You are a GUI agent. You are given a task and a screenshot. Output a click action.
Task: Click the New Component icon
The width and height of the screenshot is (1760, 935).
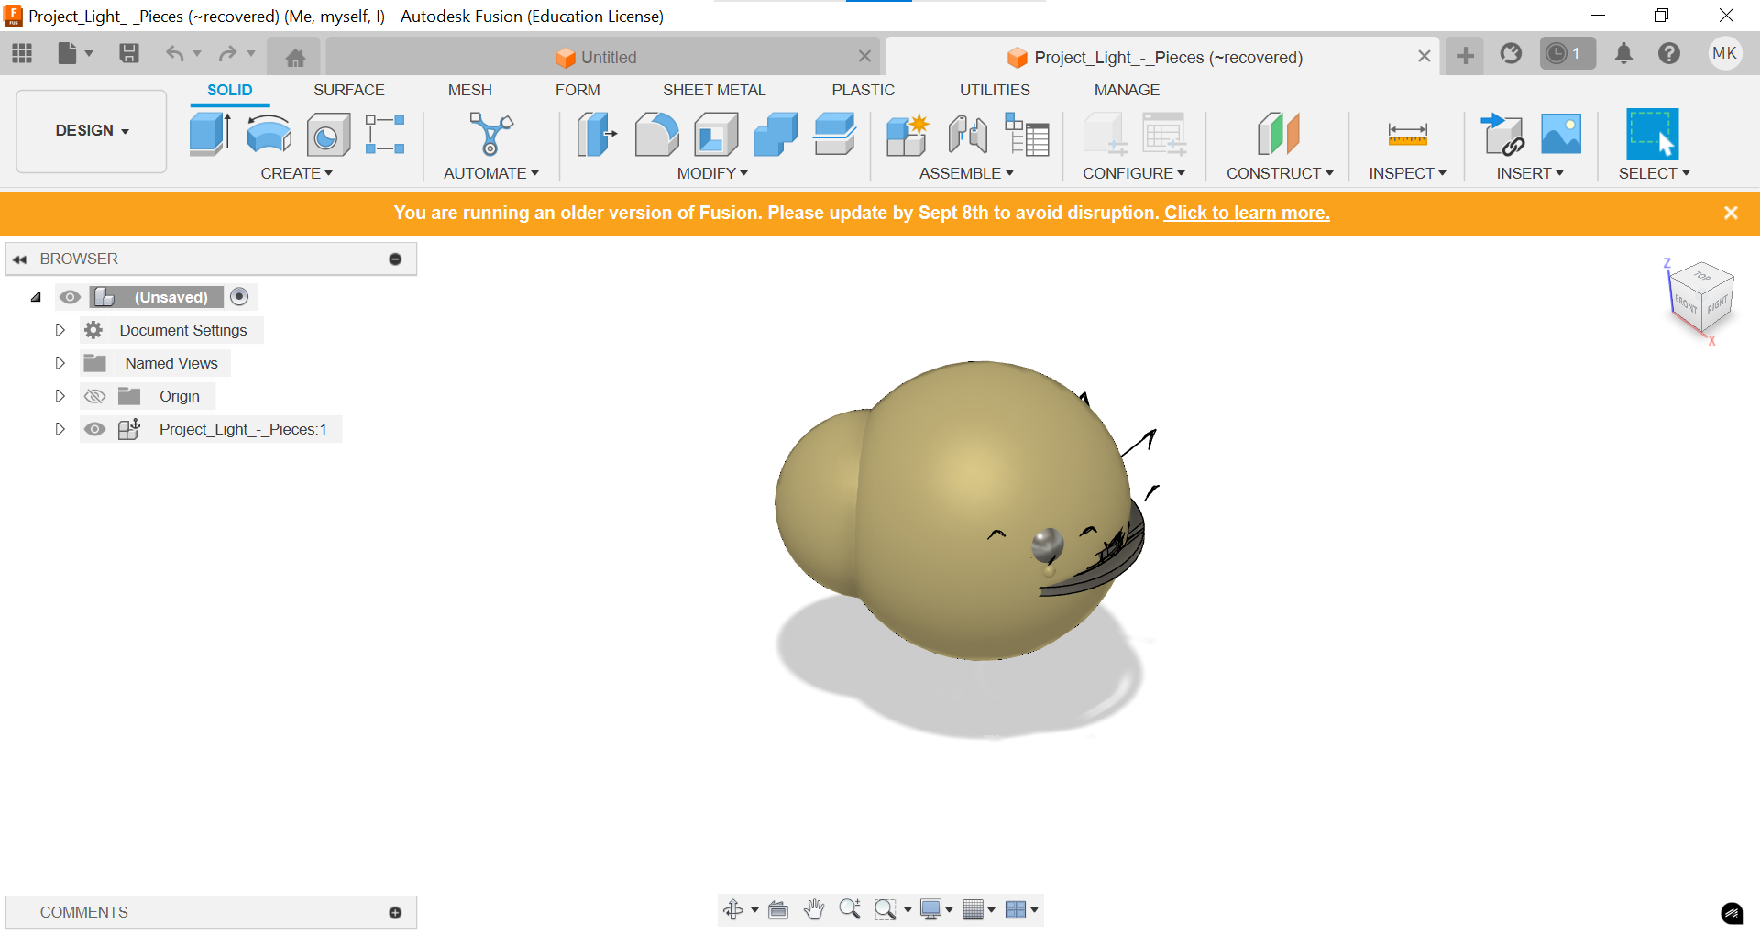pos(907,134)
